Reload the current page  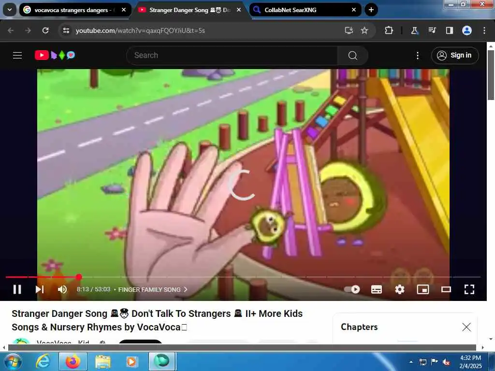tap(45, 30)
